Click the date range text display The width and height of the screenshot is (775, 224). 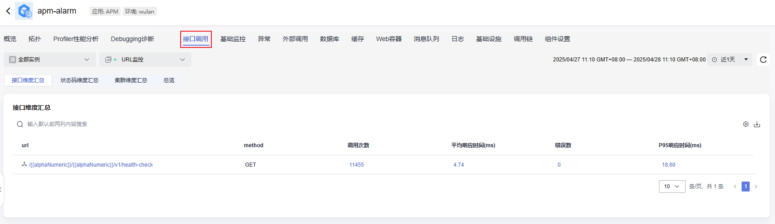point(629,60)
